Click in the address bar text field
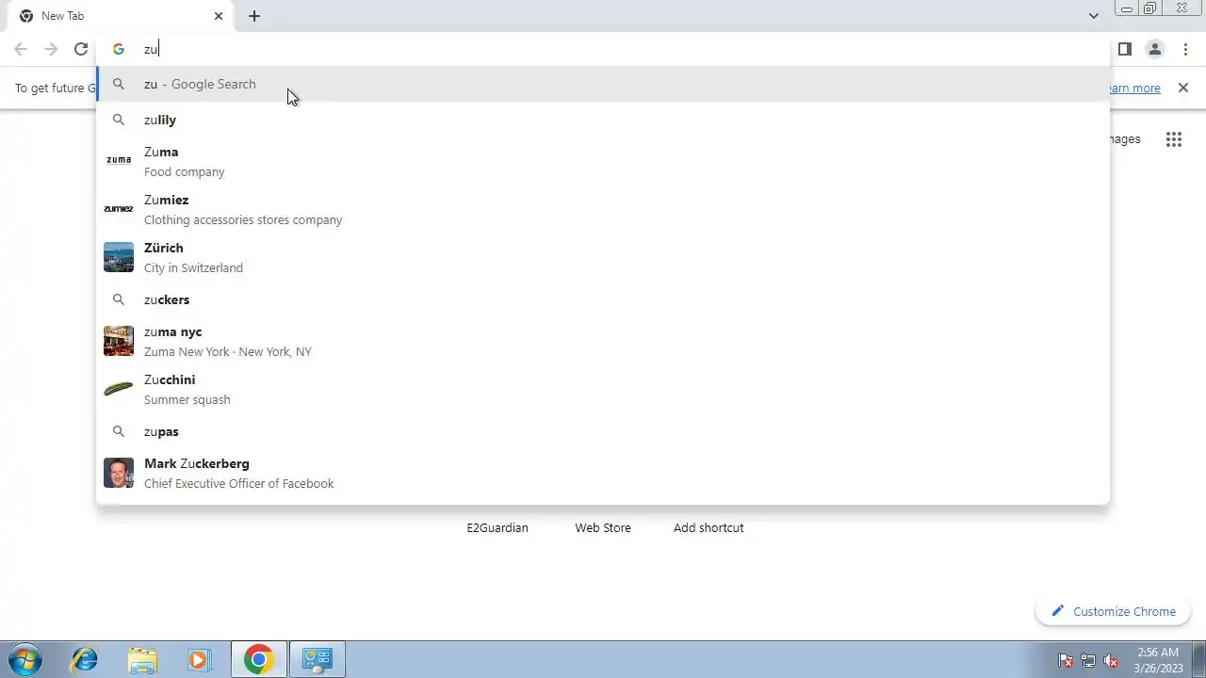The image size is (1206, 678). 622,49
